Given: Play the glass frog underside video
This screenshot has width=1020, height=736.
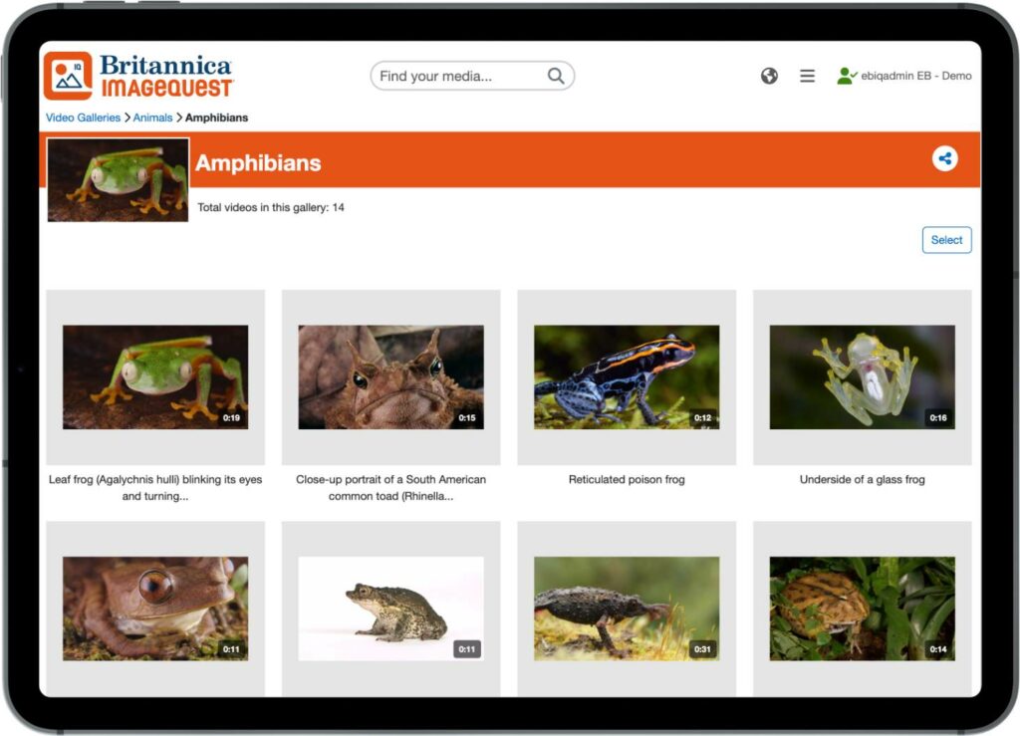Looking at the screenshot, I should pyautogui.click(x=862, y=377).
